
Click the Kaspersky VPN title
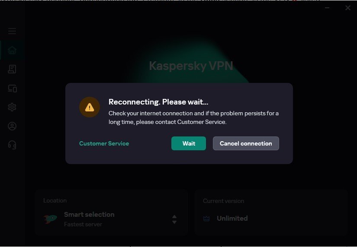coord(191,66)
